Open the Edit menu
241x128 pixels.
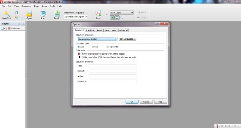pyautogui.click(x=10, y=6)
